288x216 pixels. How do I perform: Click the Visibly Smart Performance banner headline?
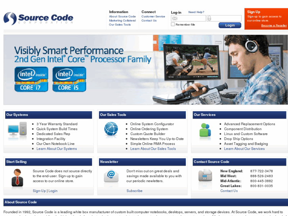[x=69, y=50]
